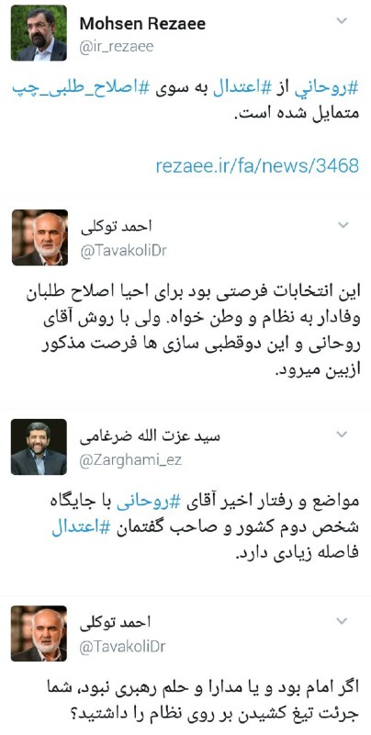Open avatar on first احمد توکلی tweet
The width and height of the screenshot is (371, 735).
point(39,238)
